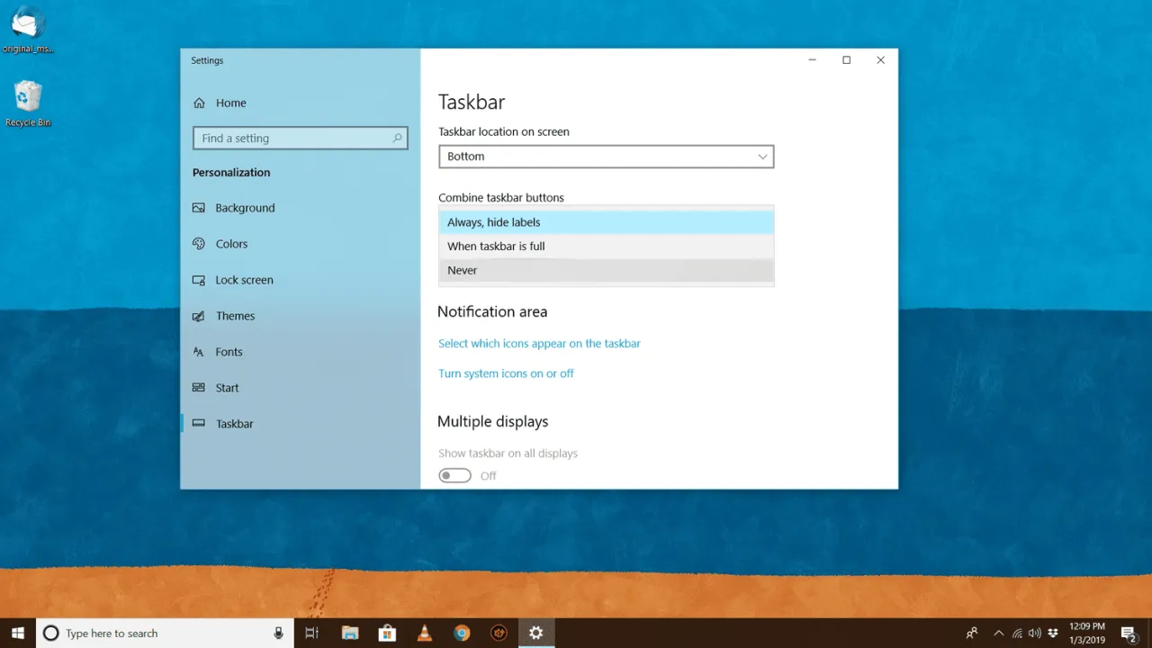Launch VLC from the taskbar
Image resolution: width=1152 pixels, height=648 pixels.
click(425, 633)
